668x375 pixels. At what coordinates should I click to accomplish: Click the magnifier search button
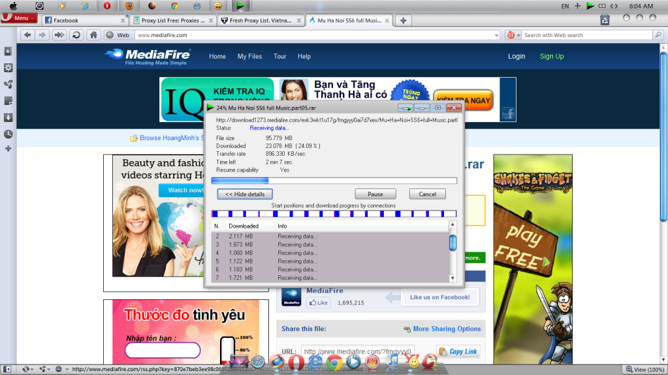point(658,35)
